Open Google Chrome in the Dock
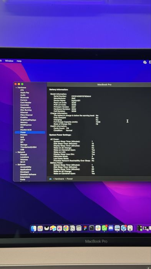The image size is (151, 269). 66,228
